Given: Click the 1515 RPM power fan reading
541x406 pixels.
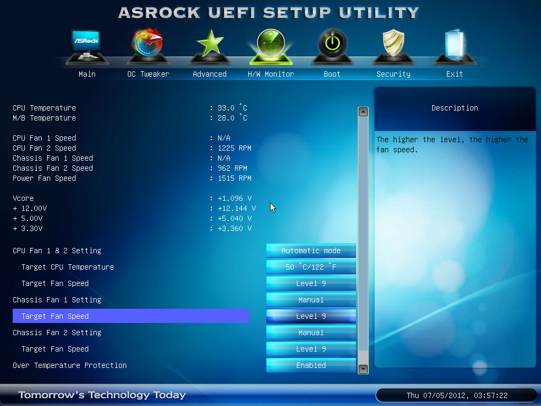Looking at the screenshot, I should point(235,178).
